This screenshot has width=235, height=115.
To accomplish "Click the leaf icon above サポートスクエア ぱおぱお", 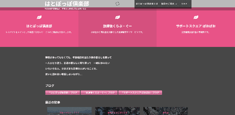I will click(196, 17).
